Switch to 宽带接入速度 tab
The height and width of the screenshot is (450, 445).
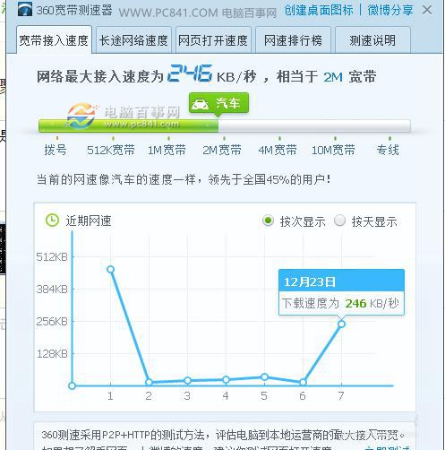54,40
